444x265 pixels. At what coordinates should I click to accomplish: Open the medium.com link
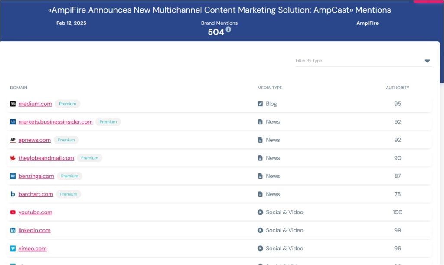(35, 104)
